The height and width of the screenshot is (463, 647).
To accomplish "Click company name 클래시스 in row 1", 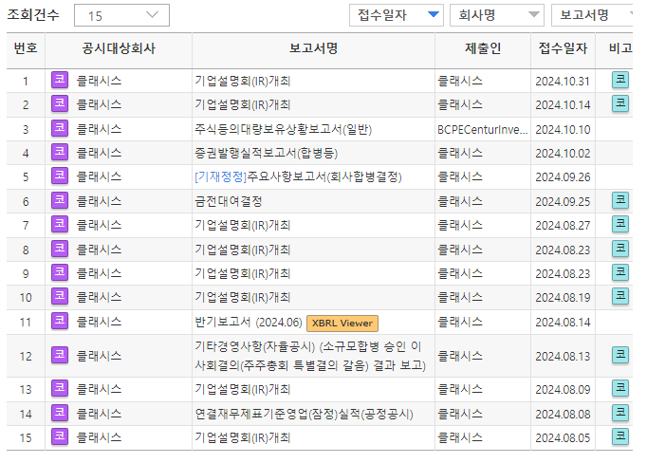I will tap(99, 81).
